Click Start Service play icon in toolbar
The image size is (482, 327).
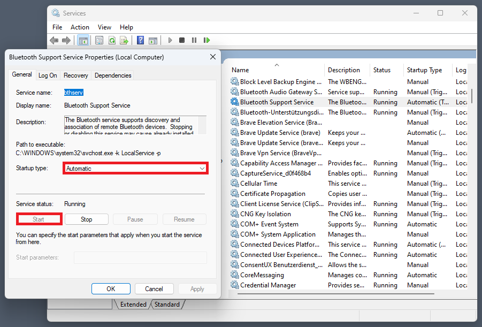click(x=170, y=40)
